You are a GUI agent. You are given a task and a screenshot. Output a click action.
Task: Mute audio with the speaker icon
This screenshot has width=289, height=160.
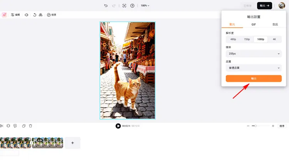(27, 15)
